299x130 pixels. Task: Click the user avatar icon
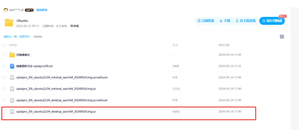(6, 10)
